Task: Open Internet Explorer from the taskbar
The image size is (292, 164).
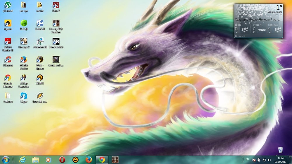Action: tap(22, 160)
